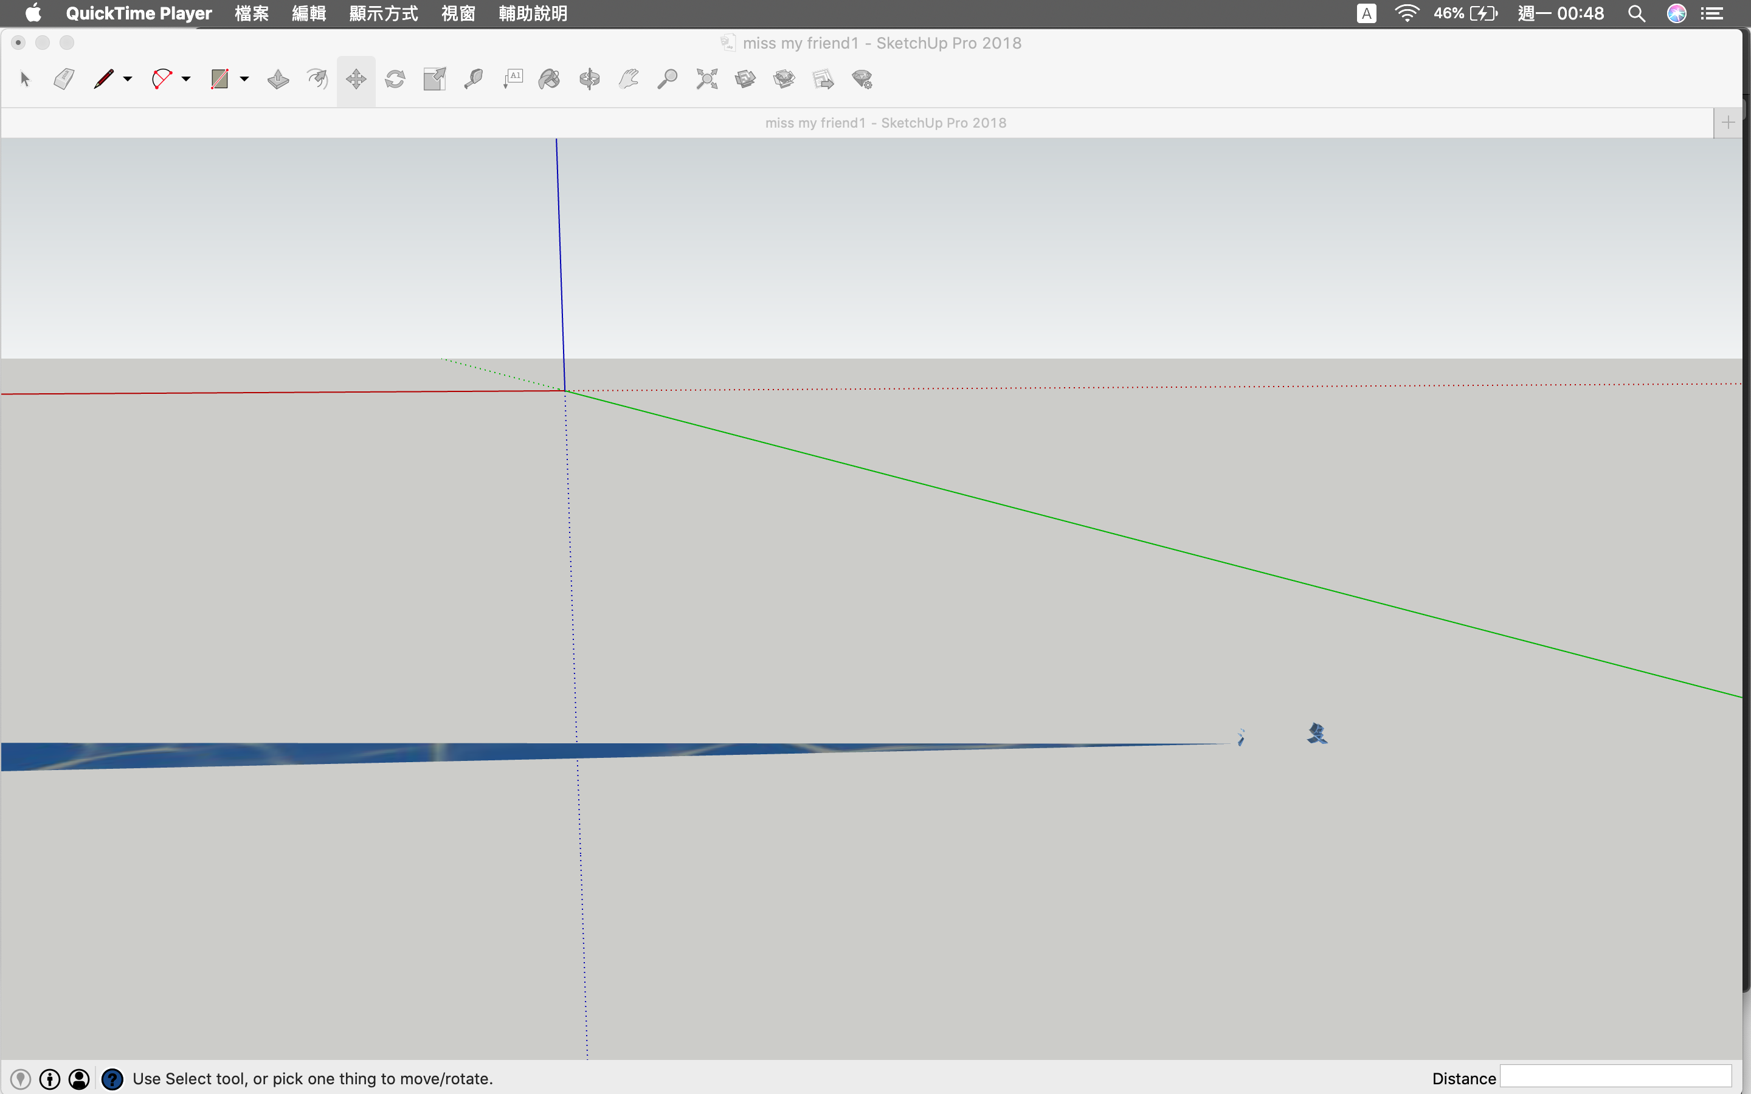Select the Eraser tool
Screen dimensions: 1751x1094
click(64, 79)
